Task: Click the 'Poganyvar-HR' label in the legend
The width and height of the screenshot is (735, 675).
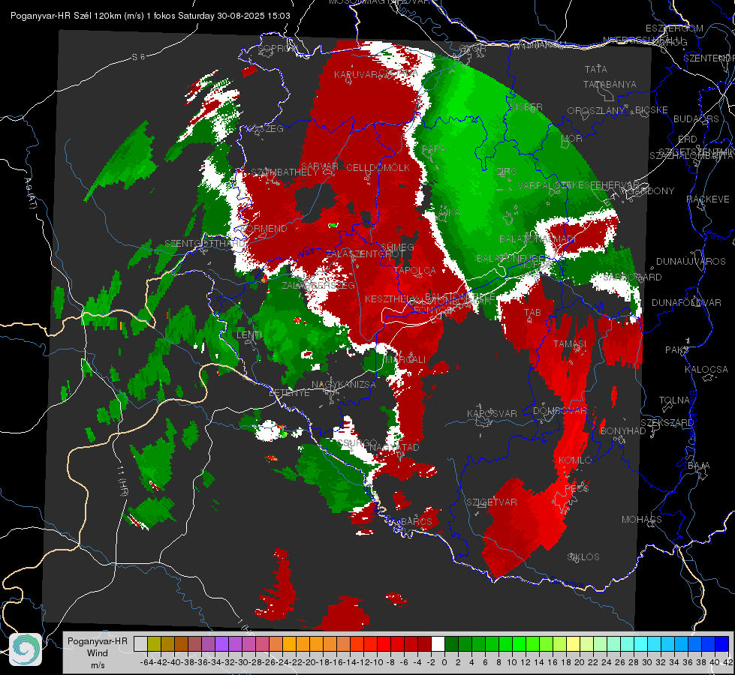Action: click(x=97, y=640)
